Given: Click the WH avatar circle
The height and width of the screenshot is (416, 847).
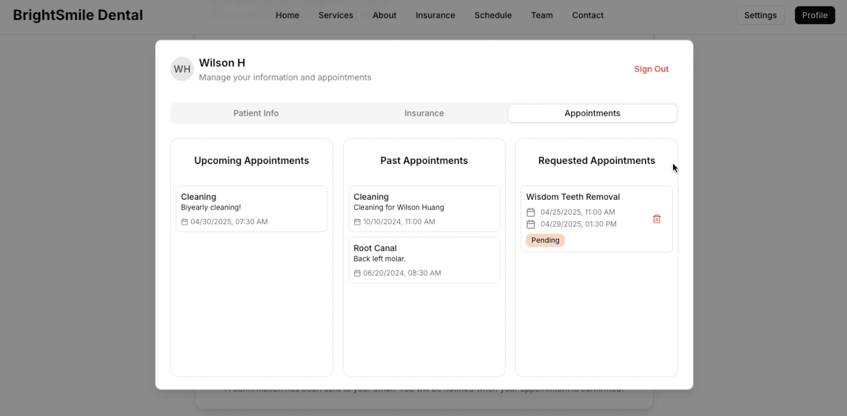Looking at the screenshot, I should [182, 69].
